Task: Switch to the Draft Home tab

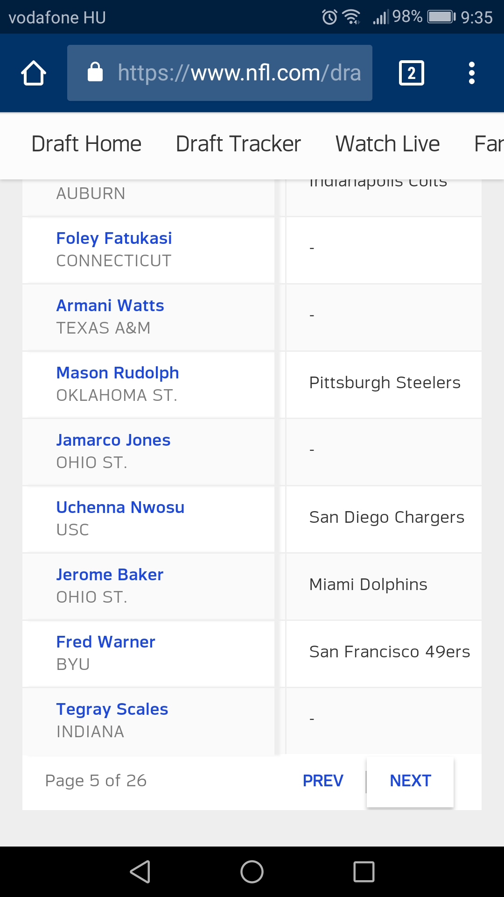Action: (x=86, y=144)
